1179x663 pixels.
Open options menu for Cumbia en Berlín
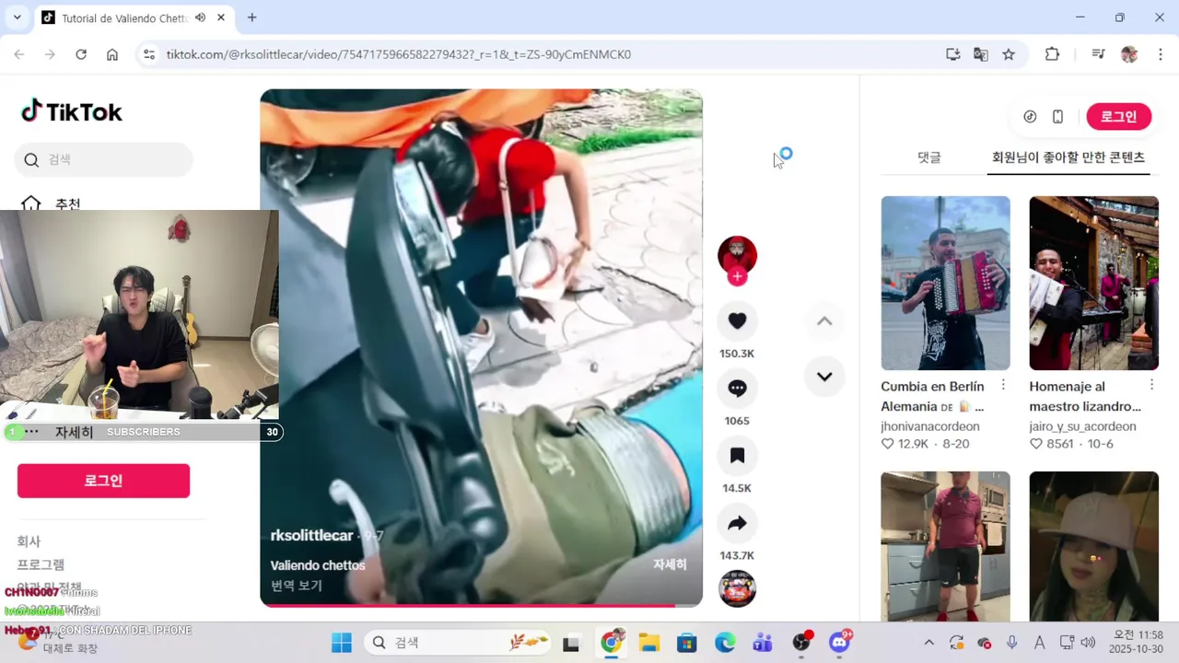pos(1003,385)
